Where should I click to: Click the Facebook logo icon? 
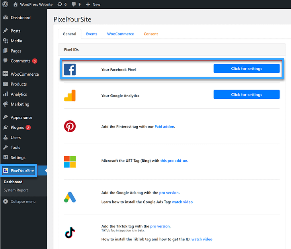point(70,69)
